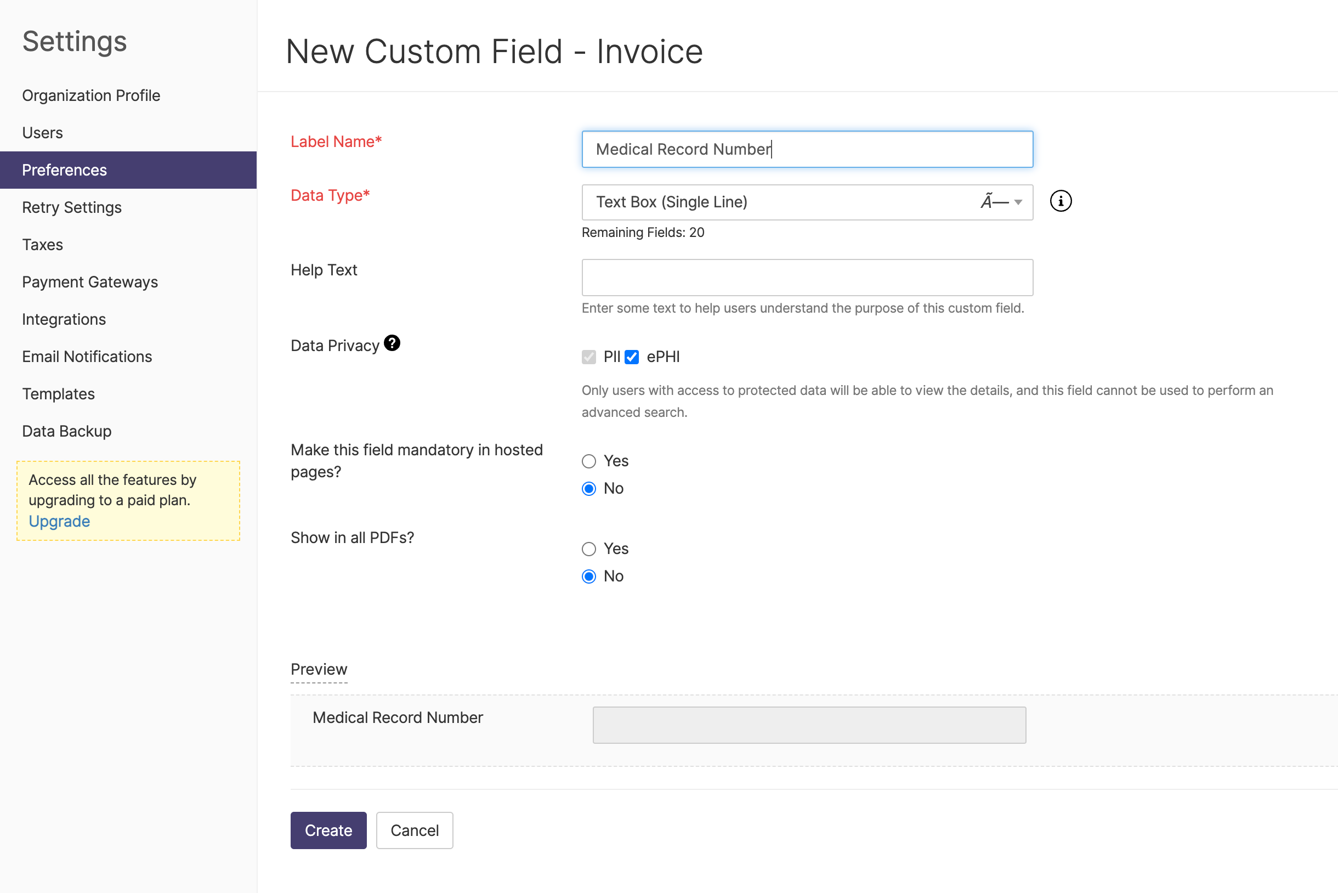
Task: Select Yes for mandatory in hosted pages
Action: tap(589, 461)
